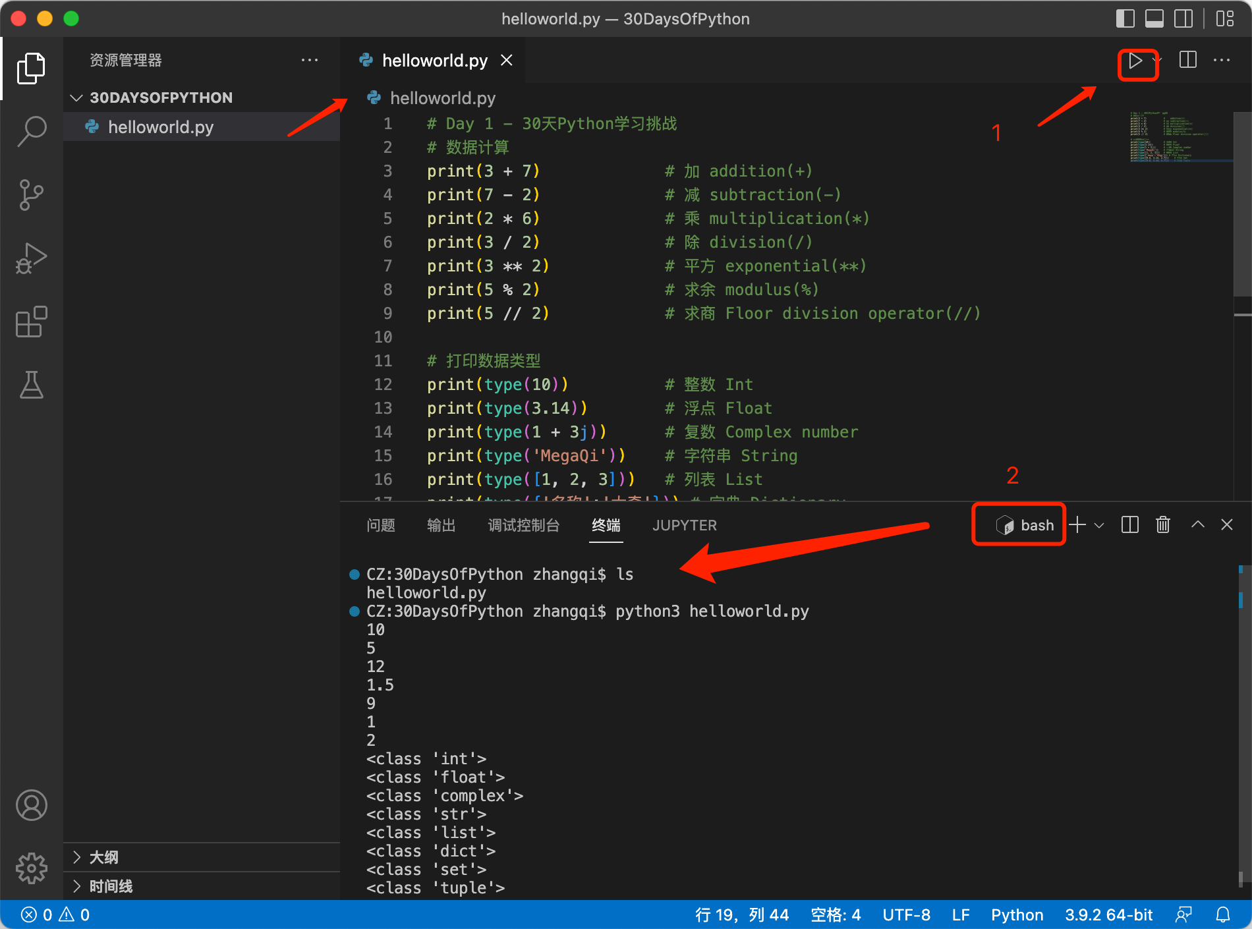The width and height of the screenshot is (1252, 929).
Task: Split the editor to the right
Action: click(1188, 60)
